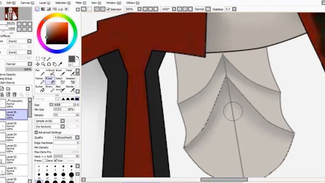Pick the rectangular selection tool
This screenshot has width=325, height=183.
[38, 59]
